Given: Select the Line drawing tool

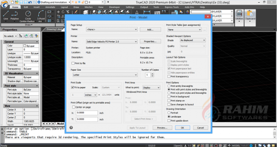Looking at the screenshot, I should pyautogui.click(x=6, y=15).
